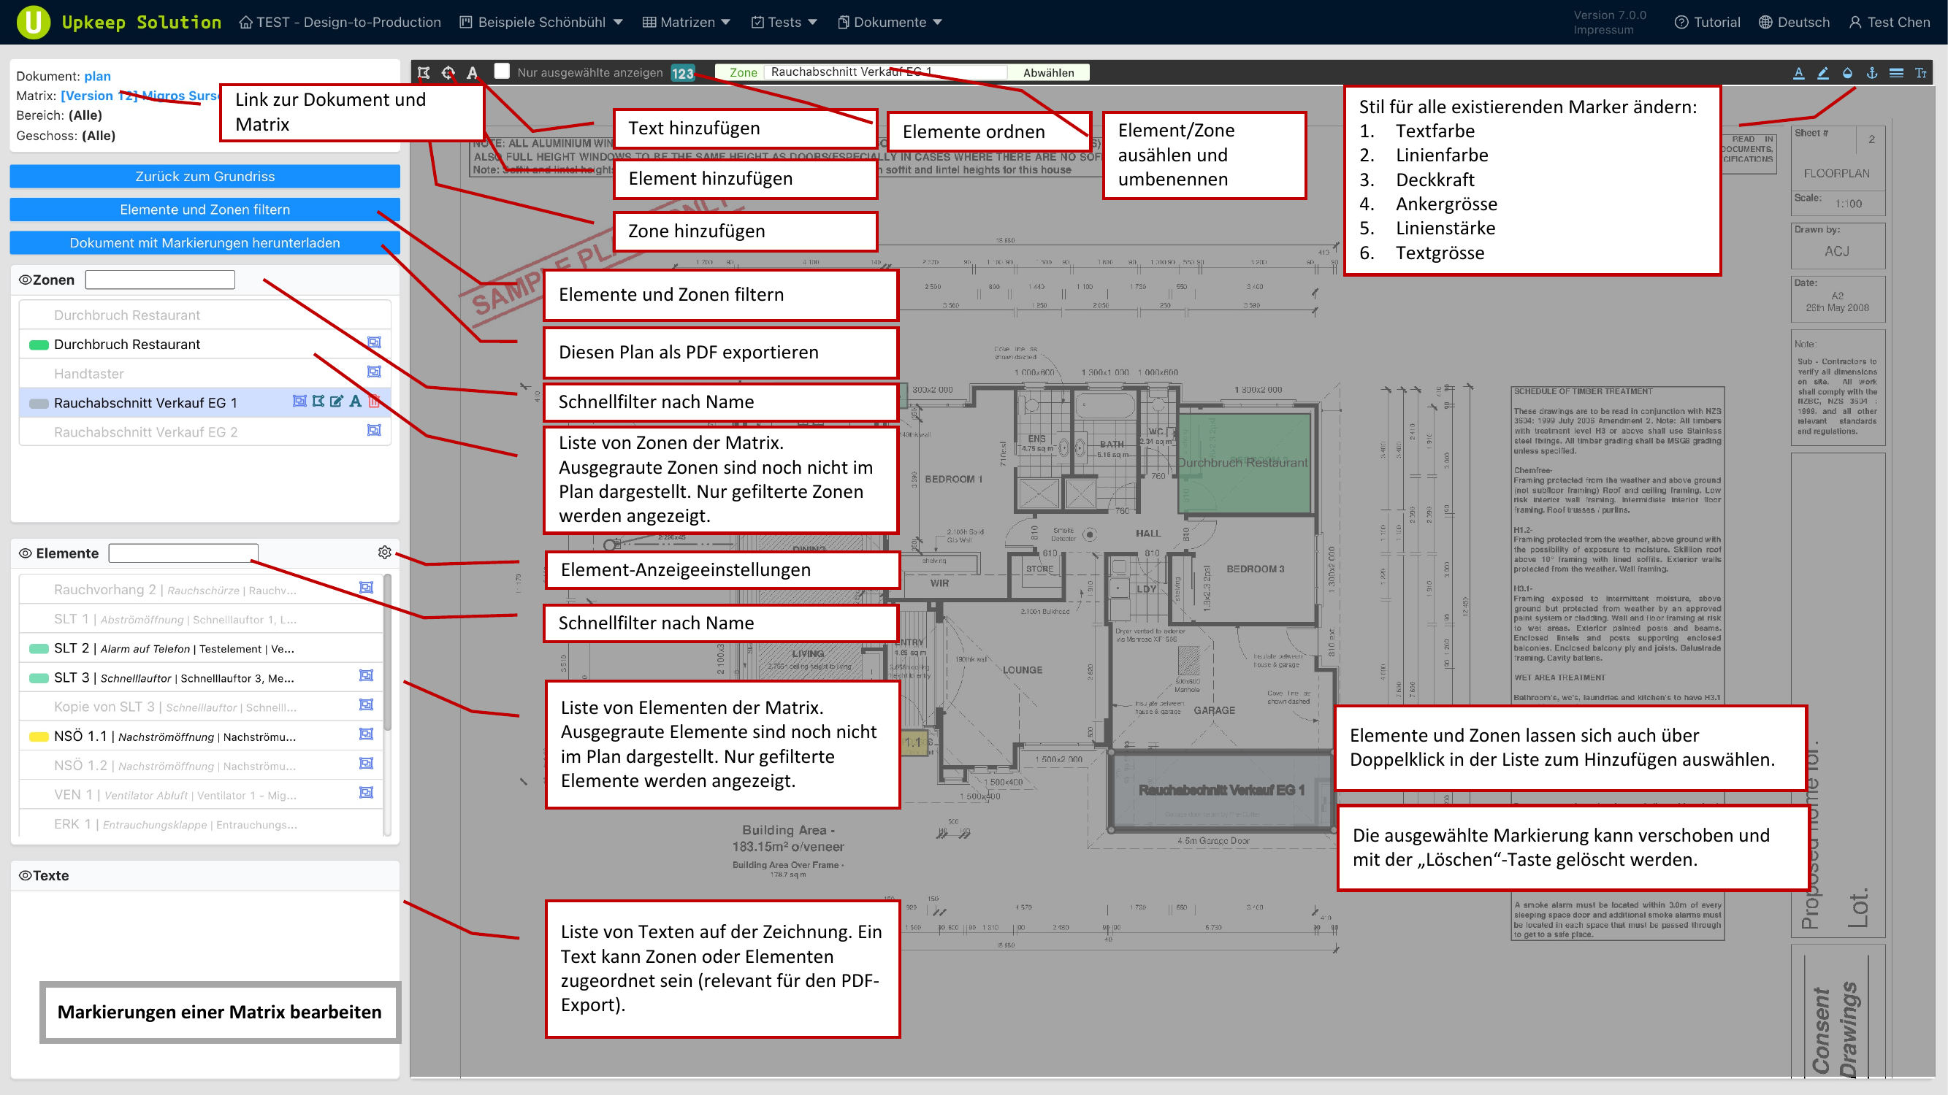Expand the Matrizen dropdown menu
Screen dimensions: 1948x1095
pyautogui.click(x=687, y=22)
